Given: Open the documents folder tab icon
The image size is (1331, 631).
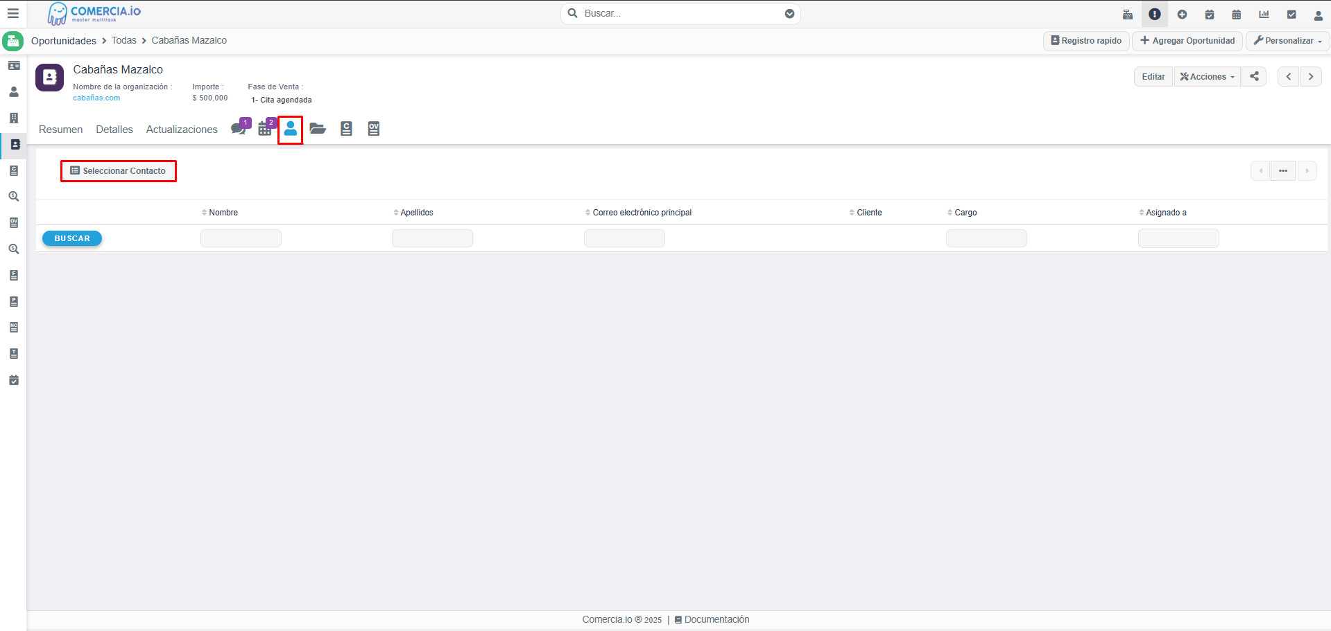Looking at the screenshot, I should (318, 129).
